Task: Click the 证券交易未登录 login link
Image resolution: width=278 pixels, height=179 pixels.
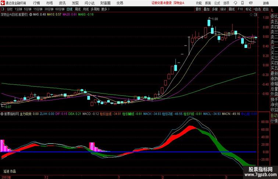Action: (x=162, y=3)
